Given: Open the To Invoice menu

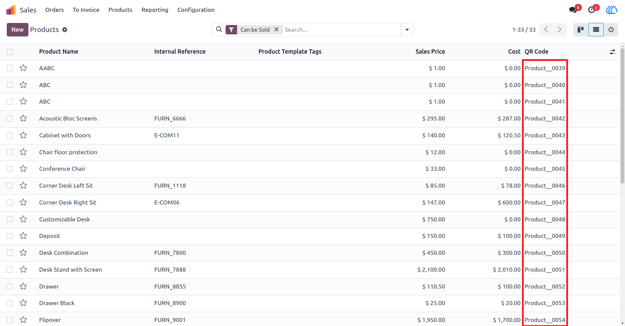Looking at the screenshot, I should click(x=86, y=10).
